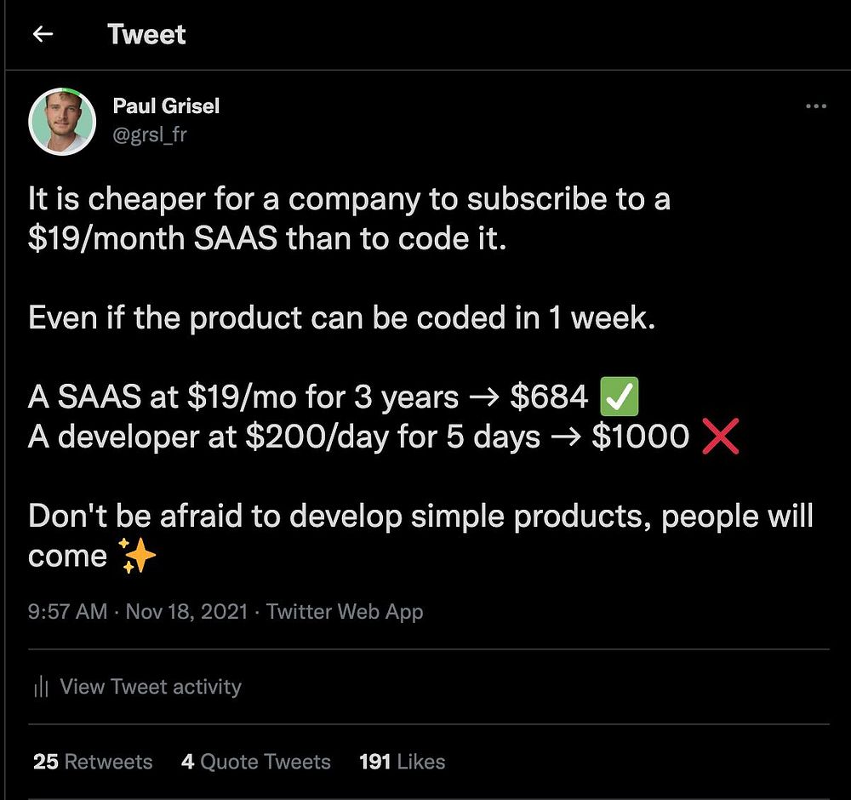The image size is (851, 800).
Task: Open the 4 Quote Tweets list
Action: pyautogui.click(x=255, y=762)
